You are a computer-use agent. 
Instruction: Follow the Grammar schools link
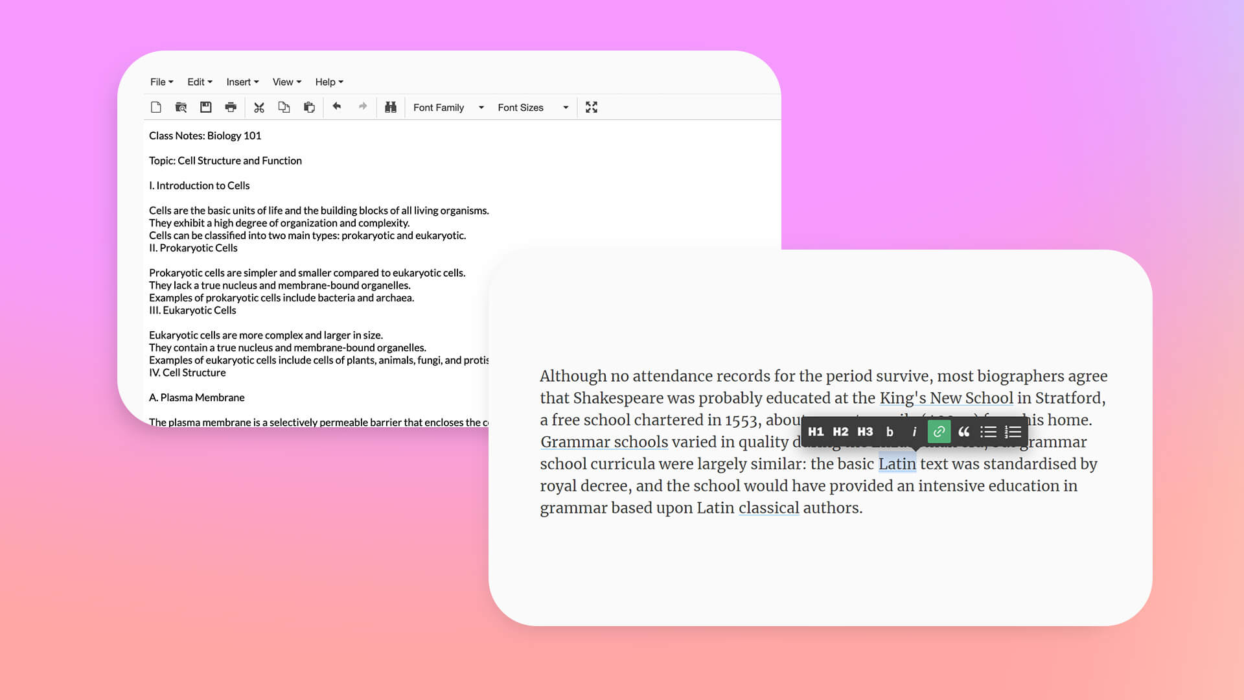point(604,442)
